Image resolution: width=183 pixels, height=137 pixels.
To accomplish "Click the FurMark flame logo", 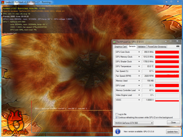I will tap(16, 123).
